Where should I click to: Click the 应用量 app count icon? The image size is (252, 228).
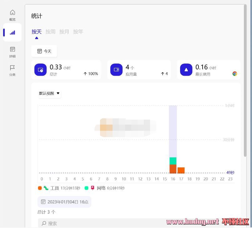point(116,70)
